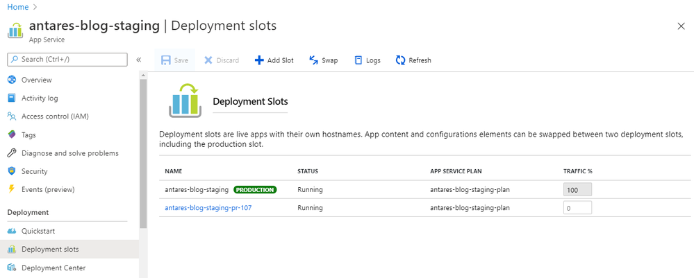This screenshot has height=278, width=694.
Task: Click the Swap arrows icon
Action: [314, 60]
